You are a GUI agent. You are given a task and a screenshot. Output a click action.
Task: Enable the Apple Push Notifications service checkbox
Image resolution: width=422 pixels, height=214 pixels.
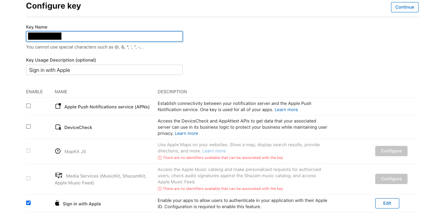pos(29,106)
